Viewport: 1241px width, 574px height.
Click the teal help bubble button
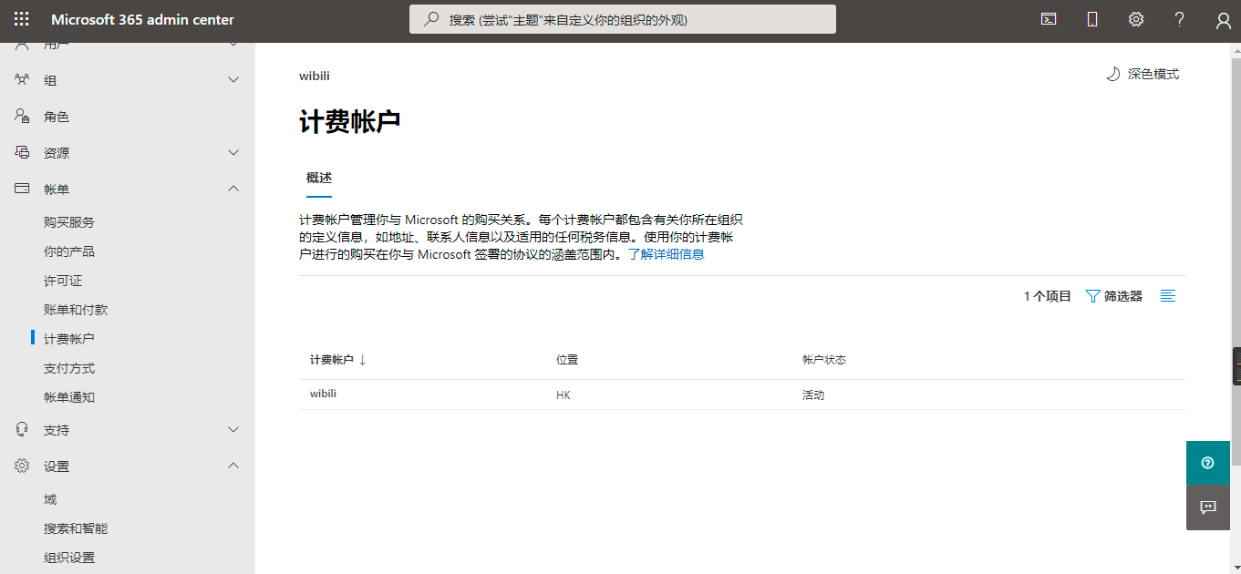pyautogui.click(x=1208, y=463)
